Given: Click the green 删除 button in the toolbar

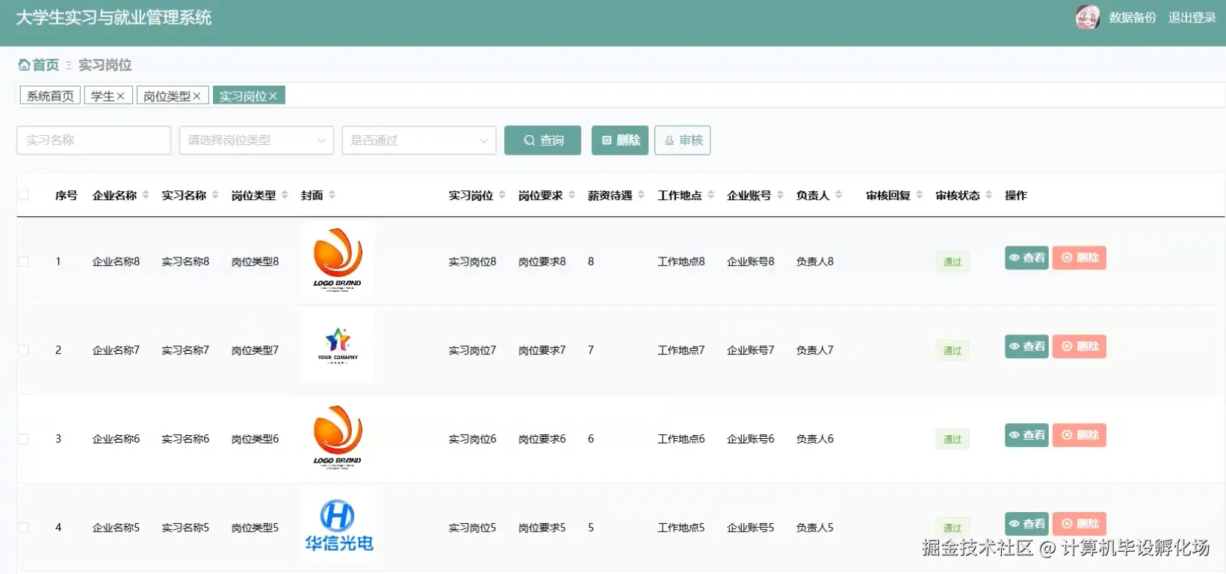Looking at the screenshot, I should [620, 140].
